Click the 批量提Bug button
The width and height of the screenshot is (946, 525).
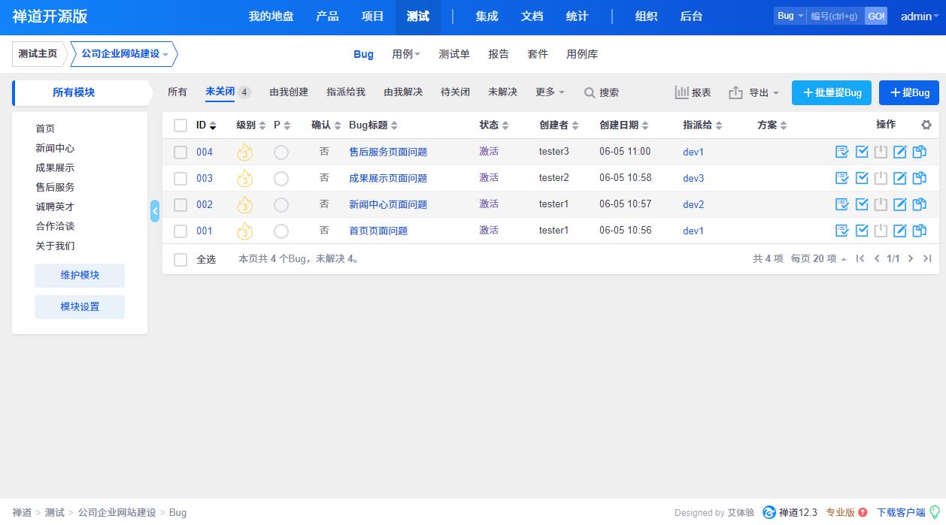(x=832, y=92)
